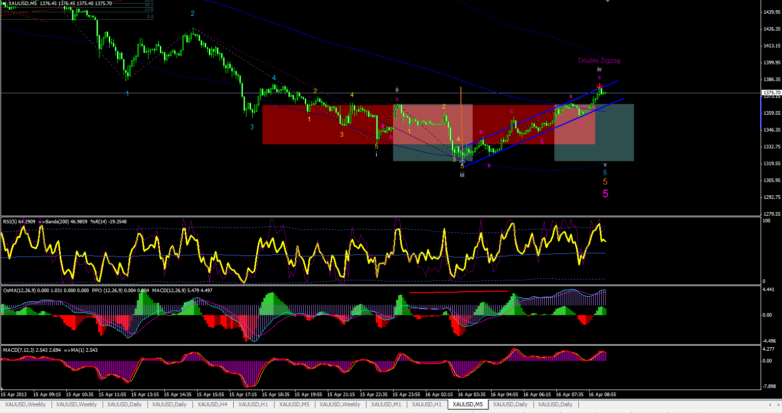Image resolution: width=782 pixels, height=413 pixels.
Task: Click the XAUUSD,M5 chart title with OHLC prices
Action: pos(60,3)
